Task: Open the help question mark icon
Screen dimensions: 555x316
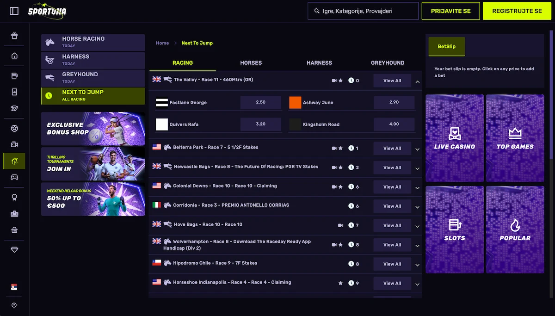Action: [x=14, y=305]
